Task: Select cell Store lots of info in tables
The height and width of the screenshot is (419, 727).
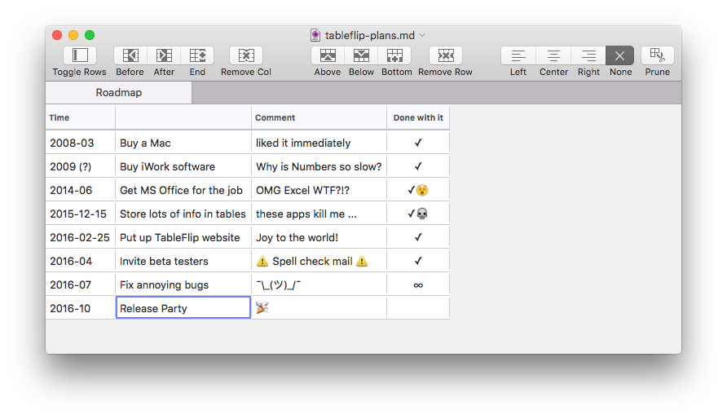Action: [x=183, y=214]
